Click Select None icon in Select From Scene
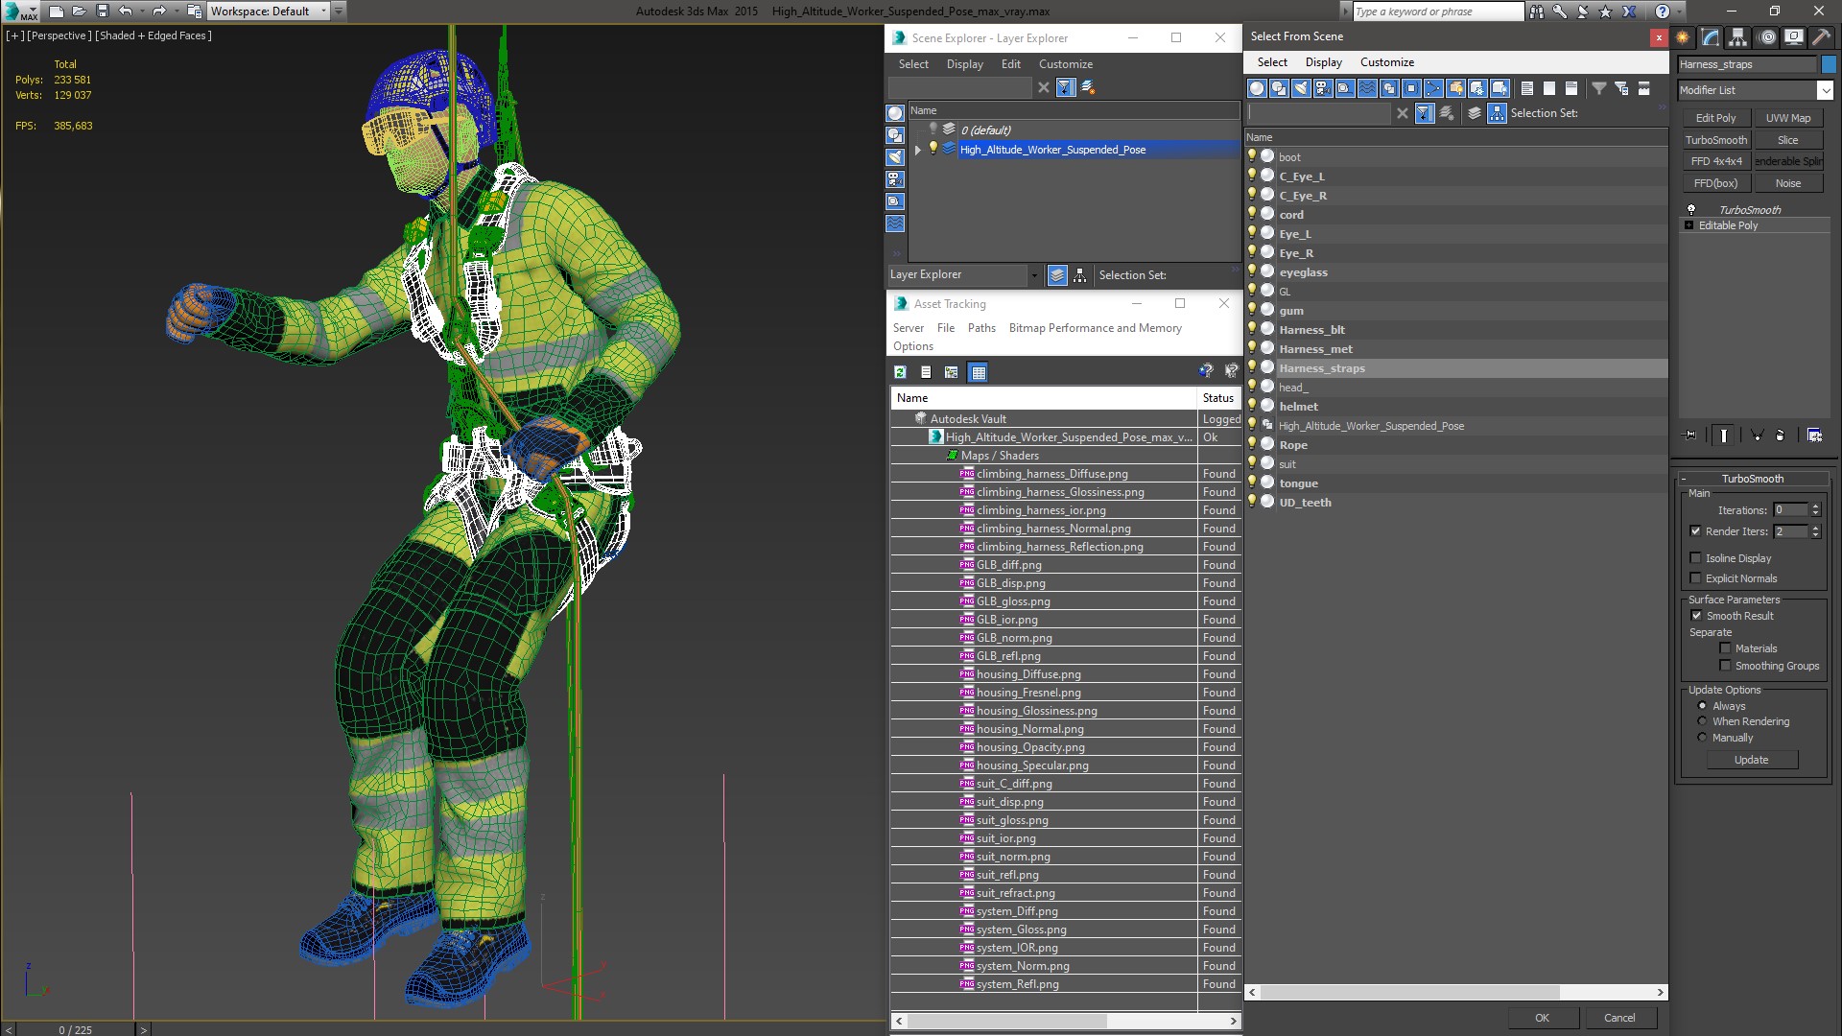 tap(1549, 88)
